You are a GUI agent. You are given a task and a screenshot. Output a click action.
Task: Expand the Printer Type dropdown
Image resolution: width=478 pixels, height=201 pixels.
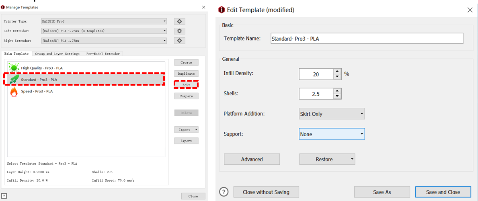coord(164,21)
